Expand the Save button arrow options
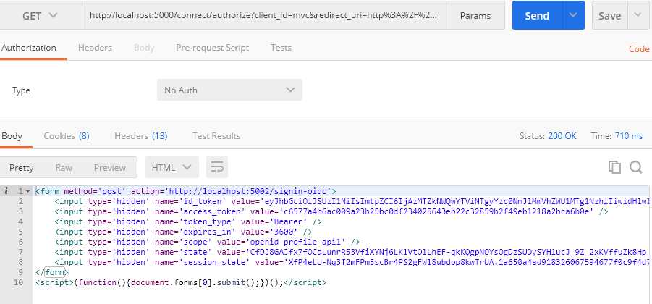 pyautogui.click(x=639, y=15)
